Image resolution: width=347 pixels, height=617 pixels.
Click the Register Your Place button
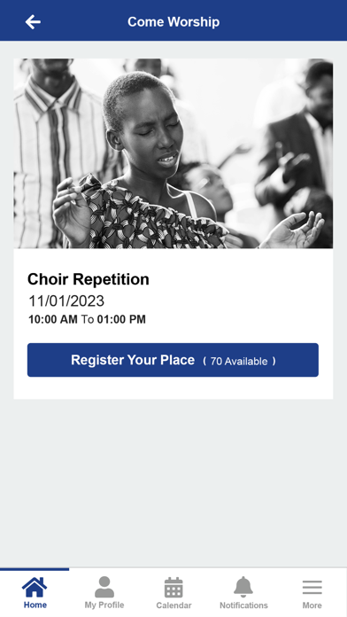pos(173,360)
